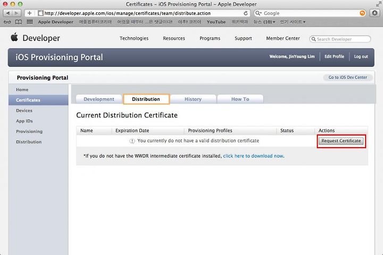Open the Programs menu
383x255 pixels.
(x=210, y=38)
